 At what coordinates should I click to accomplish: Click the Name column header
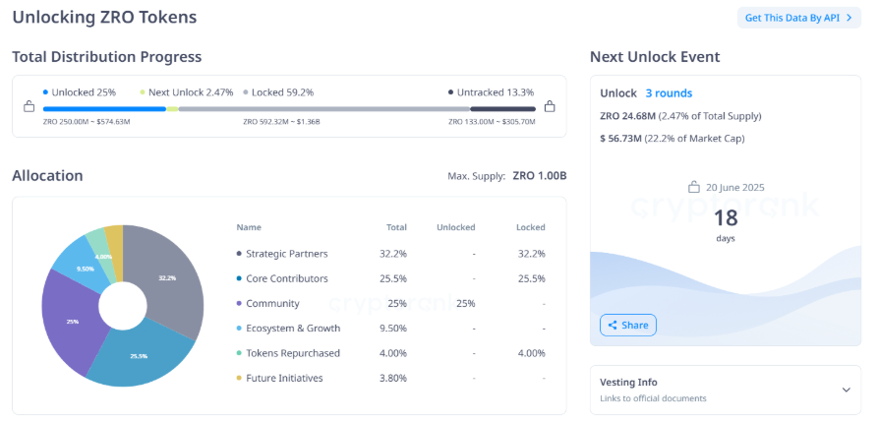pos(249,227)
